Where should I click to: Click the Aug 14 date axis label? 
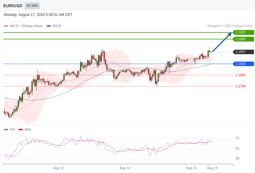(x=125, y=168)
